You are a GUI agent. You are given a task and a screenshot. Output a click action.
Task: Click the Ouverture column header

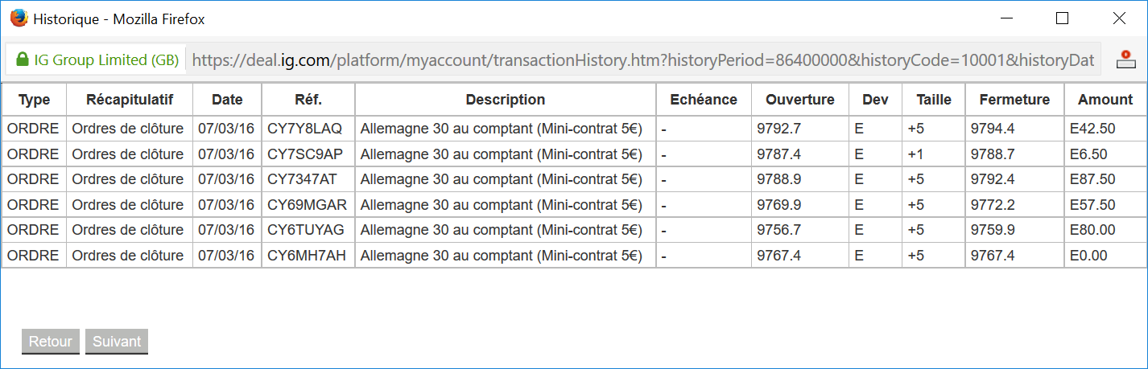click(x=799, y=100)
